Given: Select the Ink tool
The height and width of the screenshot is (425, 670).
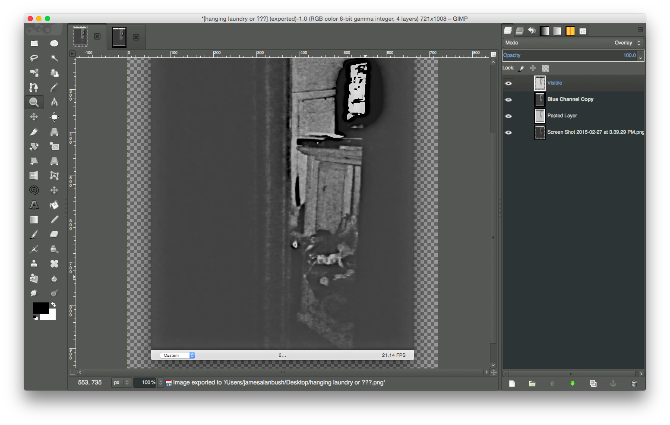Looking at the screenshot, I should coord(54,249).
